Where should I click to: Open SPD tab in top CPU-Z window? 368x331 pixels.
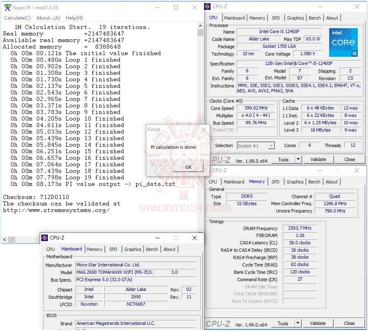(276, 18)
